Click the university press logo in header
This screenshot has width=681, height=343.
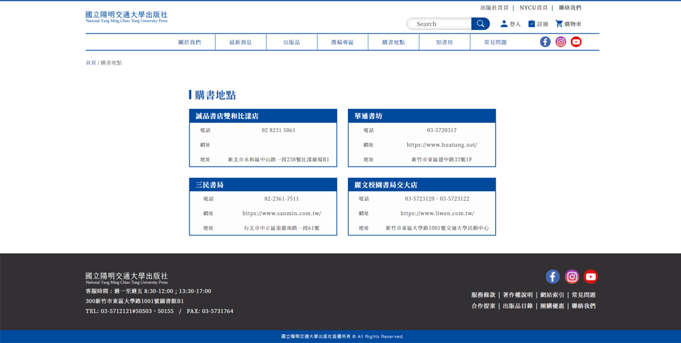(127, 17)
